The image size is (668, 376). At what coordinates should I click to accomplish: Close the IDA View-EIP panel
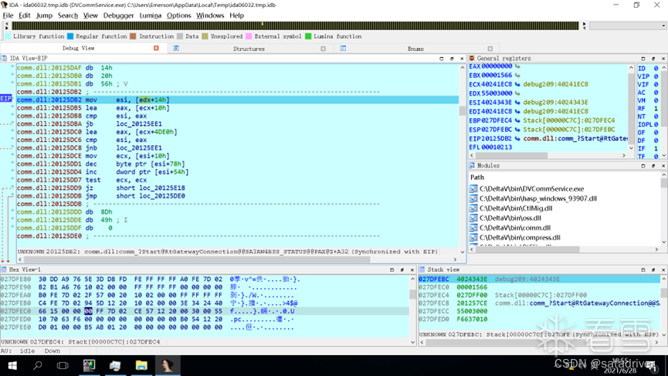pyautogui.click(x=462, y=59)
